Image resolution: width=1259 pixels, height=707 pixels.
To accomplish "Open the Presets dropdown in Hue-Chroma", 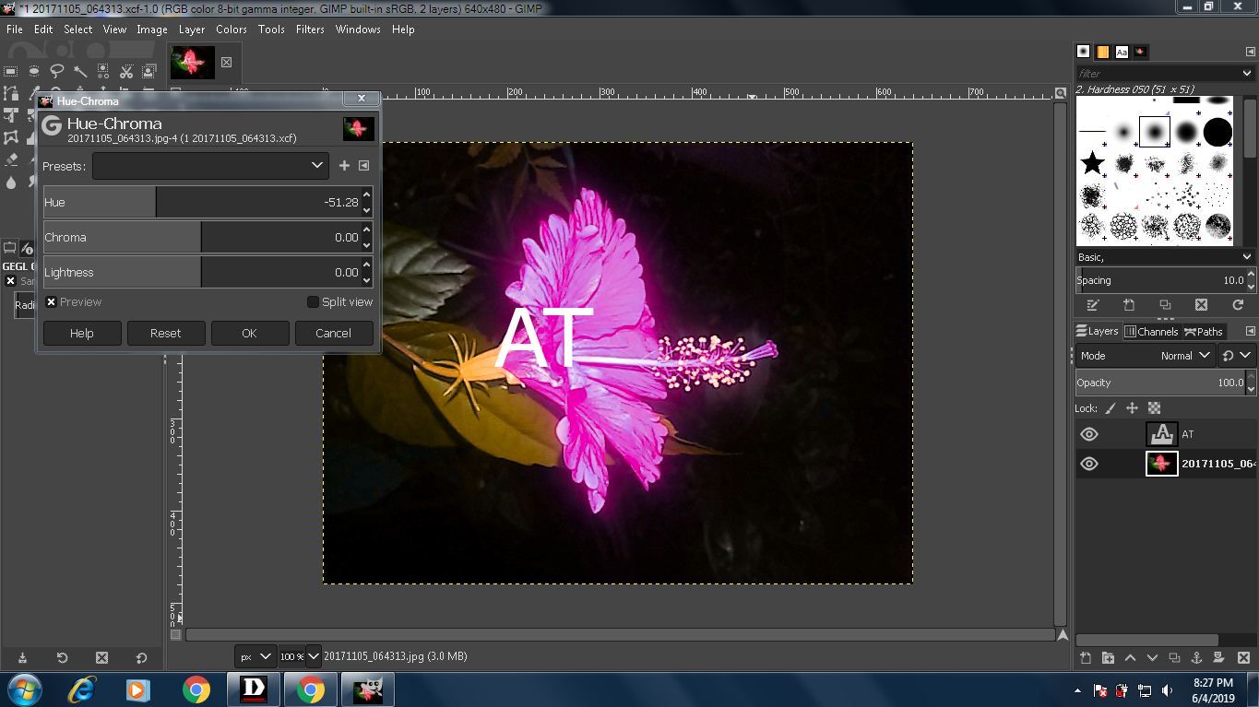I will [x=210, y=166].
